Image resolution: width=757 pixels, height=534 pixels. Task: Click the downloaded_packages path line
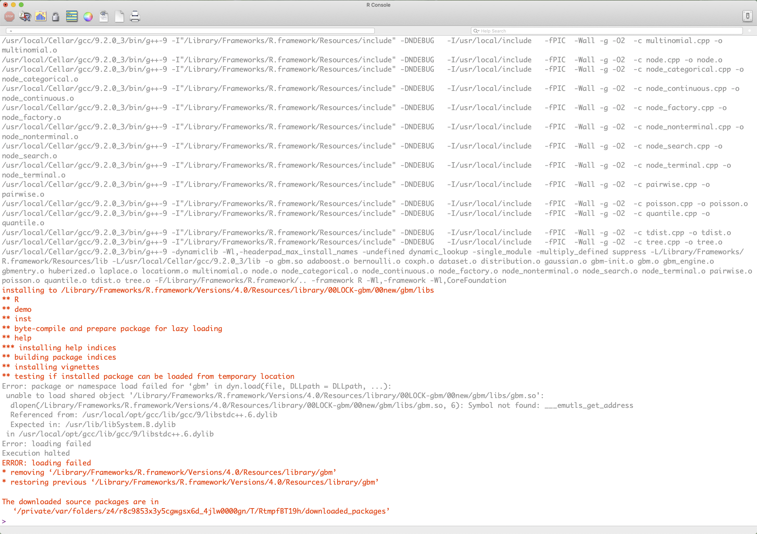click(201, 511)
